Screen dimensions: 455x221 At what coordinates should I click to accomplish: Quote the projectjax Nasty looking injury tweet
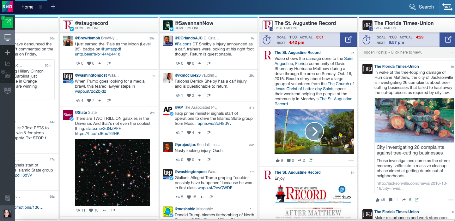(x=208, y=160)
